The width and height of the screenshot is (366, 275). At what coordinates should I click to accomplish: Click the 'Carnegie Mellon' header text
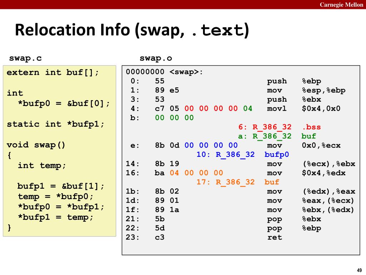pyautogui.click(x=341, y=5)
